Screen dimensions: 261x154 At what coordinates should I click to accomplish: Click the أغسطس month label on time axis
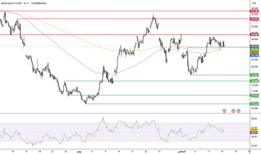tap(181, 151)
